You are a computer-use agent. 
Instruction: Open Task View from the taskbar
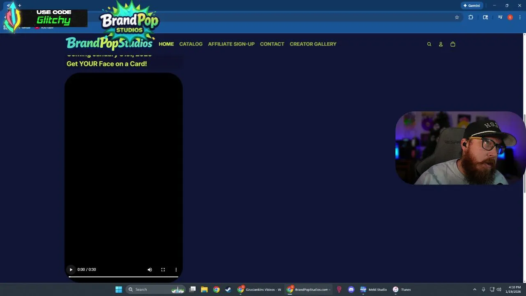pyautogui.click(x=192, y=289)
